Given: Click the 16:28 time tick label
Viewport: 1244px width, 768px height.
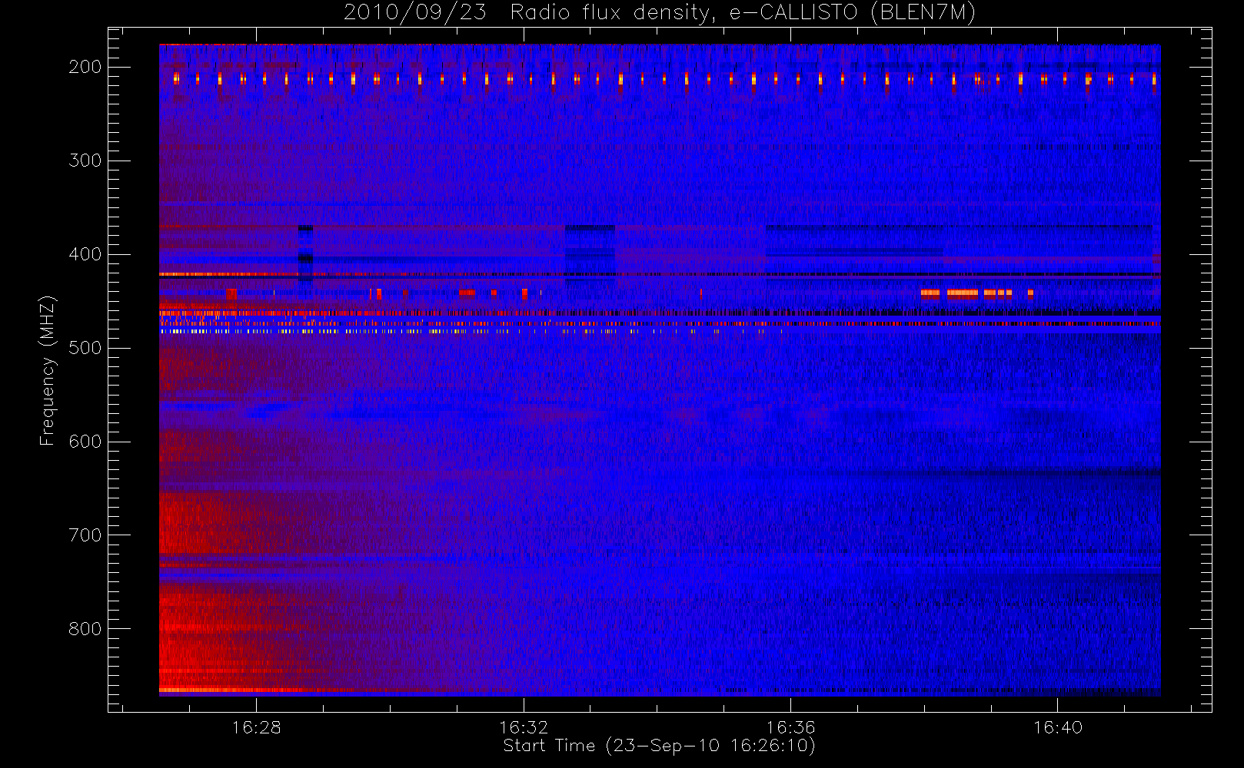Looking at the screenshot, I should (256, 727).
